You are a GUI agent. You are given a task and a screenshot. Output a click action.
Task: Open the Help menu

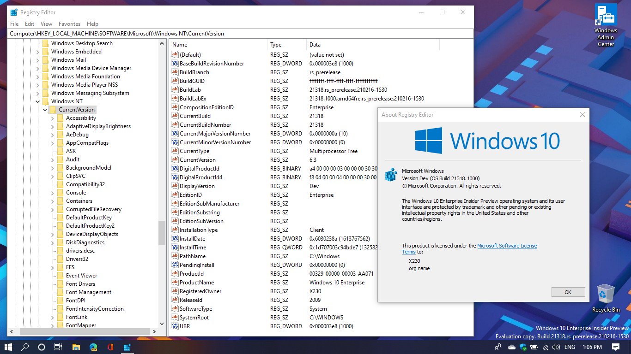tap(92, 24)
